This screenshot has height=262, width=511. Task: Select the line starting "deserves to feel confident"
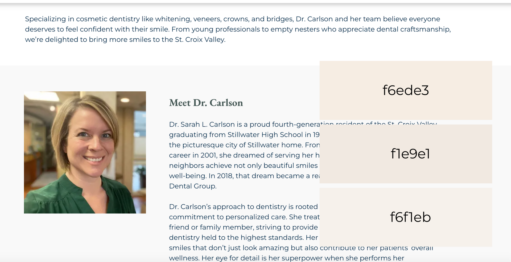(x=238, y=29)
